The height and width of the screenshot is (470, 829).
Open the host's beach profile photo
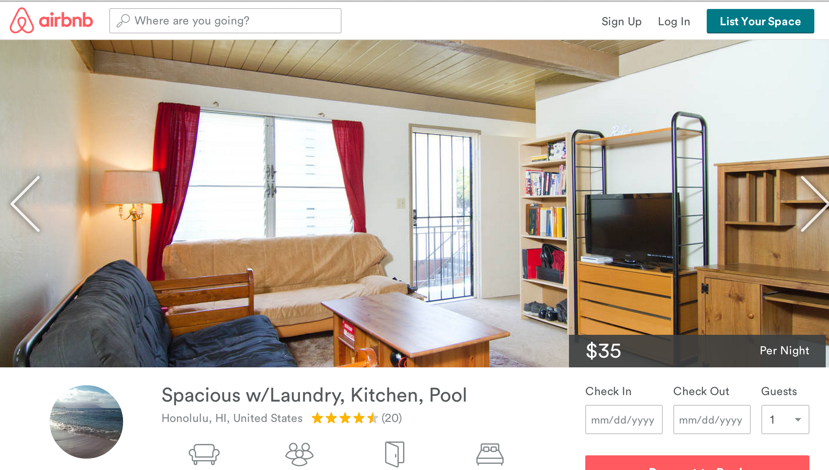click(86, 422)
